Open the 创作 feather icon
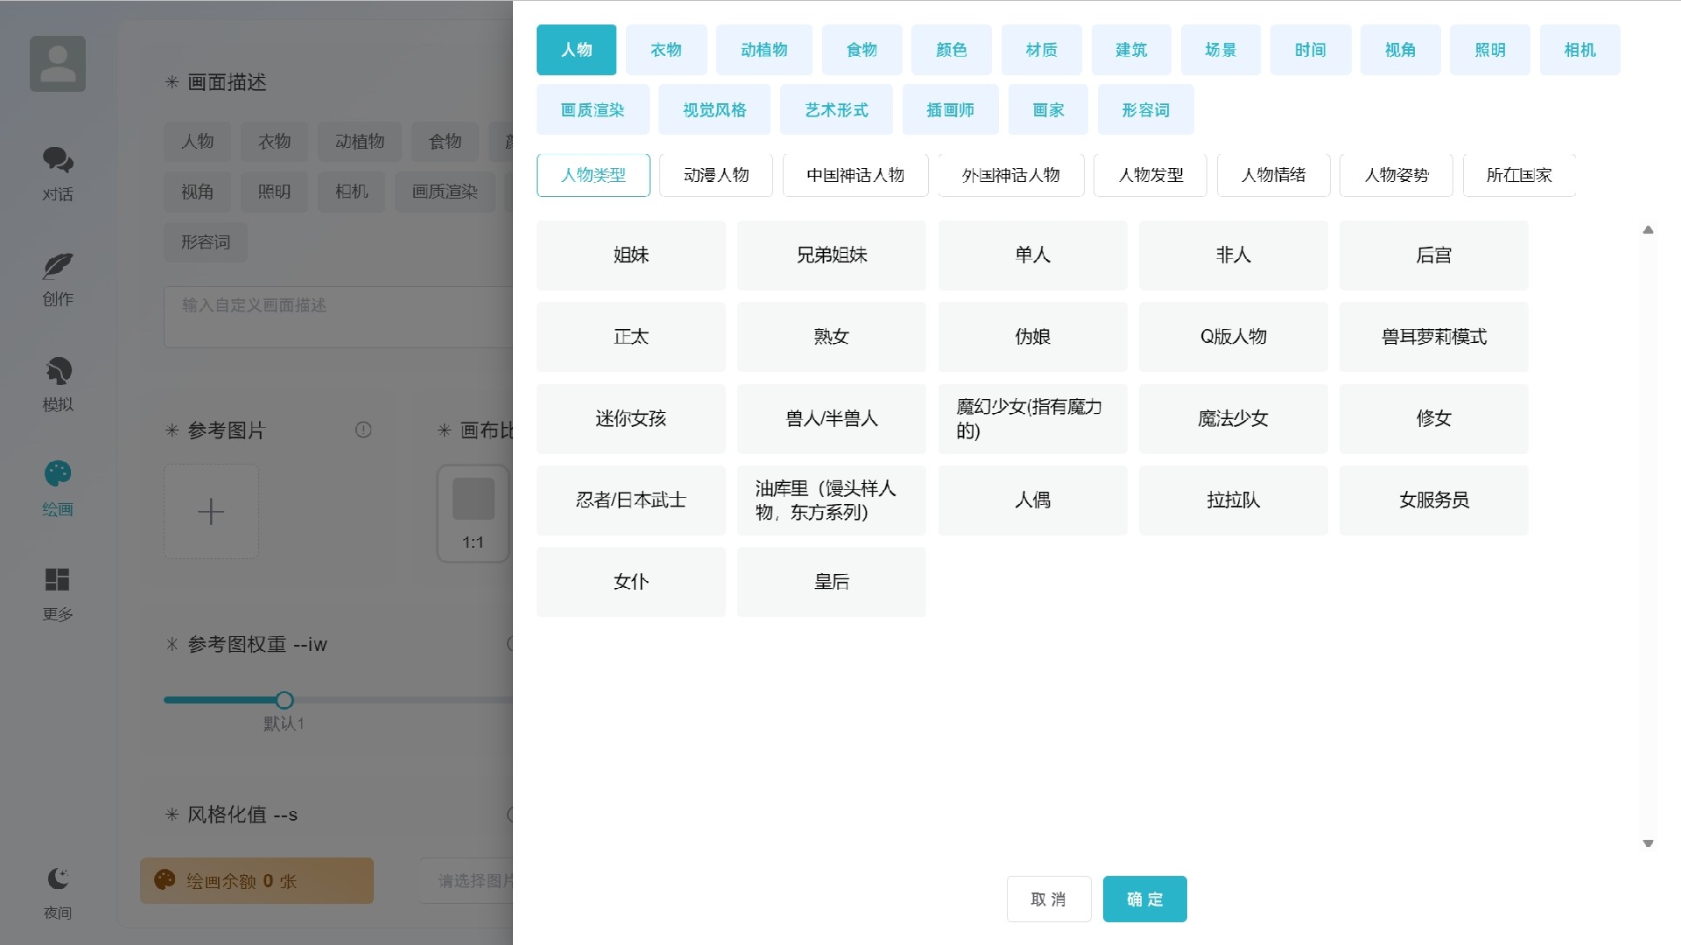The width and height of the screenshot is (1681, 945). click(58, 266)
